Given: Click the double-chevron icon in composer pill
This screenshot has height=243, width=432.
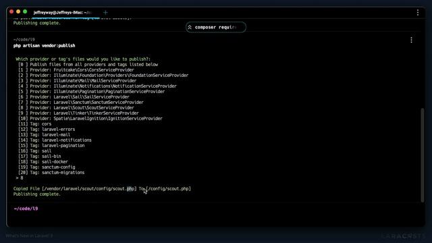Looking at the screenshot, I should click(x=190, y=27).
